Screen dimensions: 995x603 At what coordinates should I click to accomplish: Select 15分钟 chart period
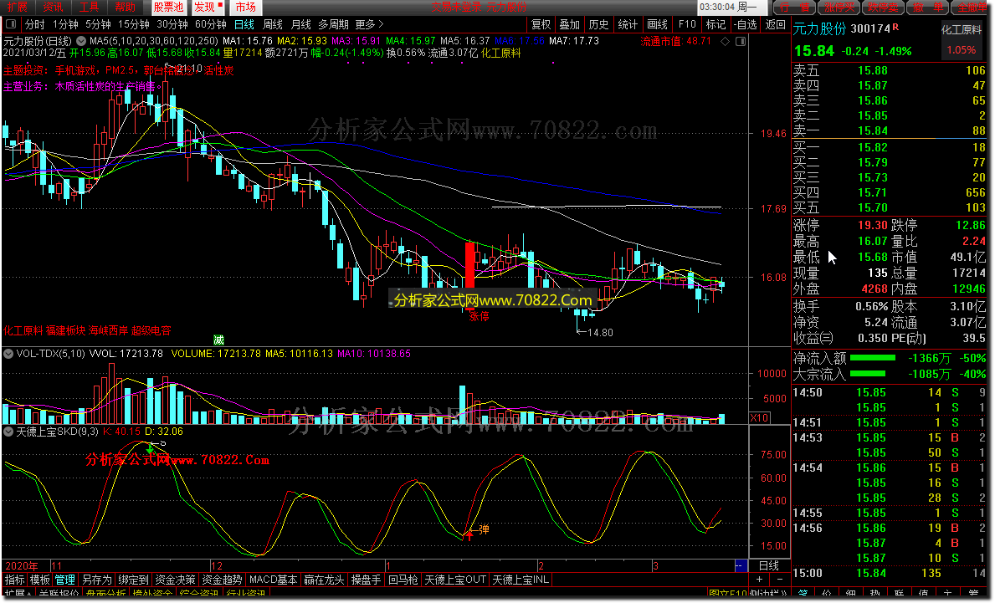(x=134, y=24)
